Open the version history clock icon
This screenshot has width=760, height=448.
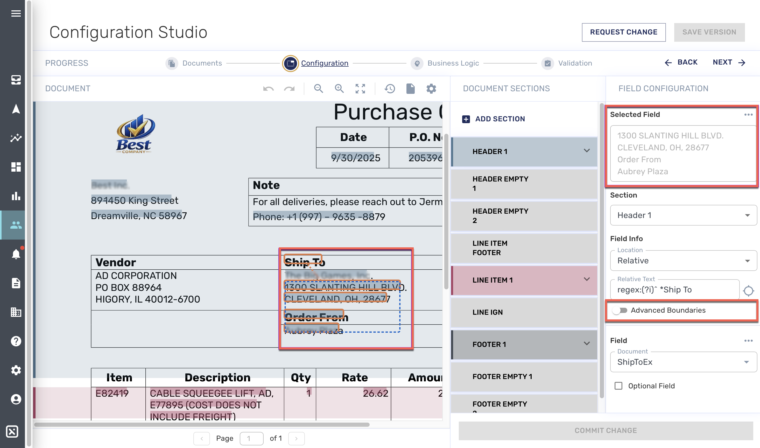(x=390, y=88)
